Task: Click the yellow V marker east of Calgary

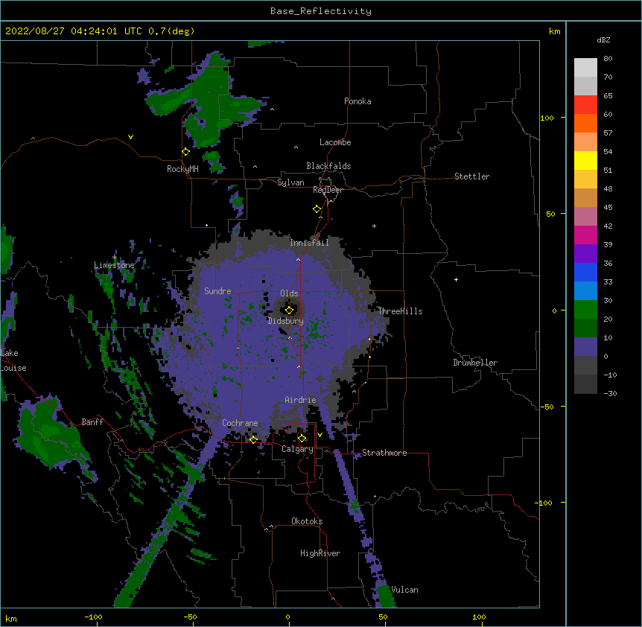Action: (x=320, y=435)
